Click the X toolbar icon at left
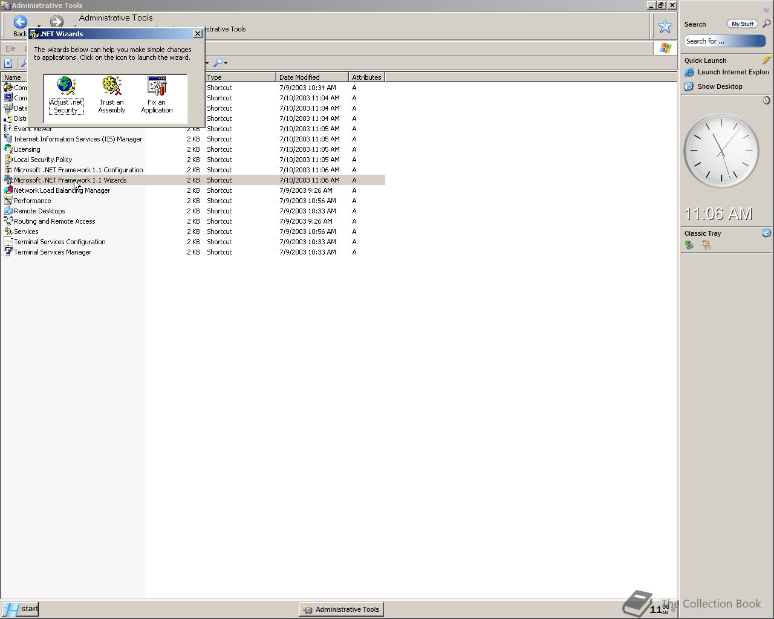This screenshot has width=774, height=619. [8, 63]
